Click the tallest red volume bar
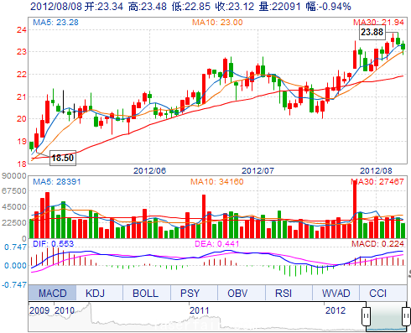Image resolution: width=411 pixels, height=333 pixels. pyautogui.click(x=355, y=210)
